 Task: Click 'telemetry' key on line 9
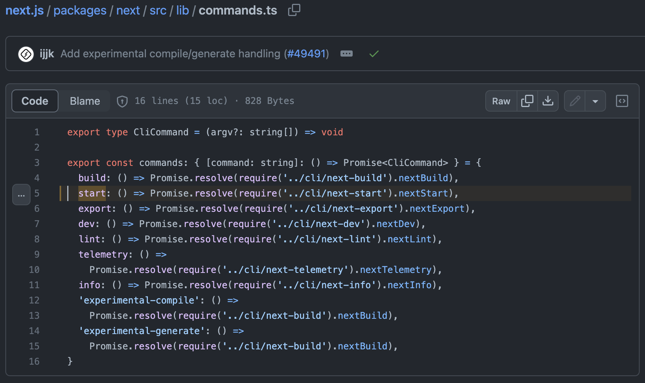[103, 255]
